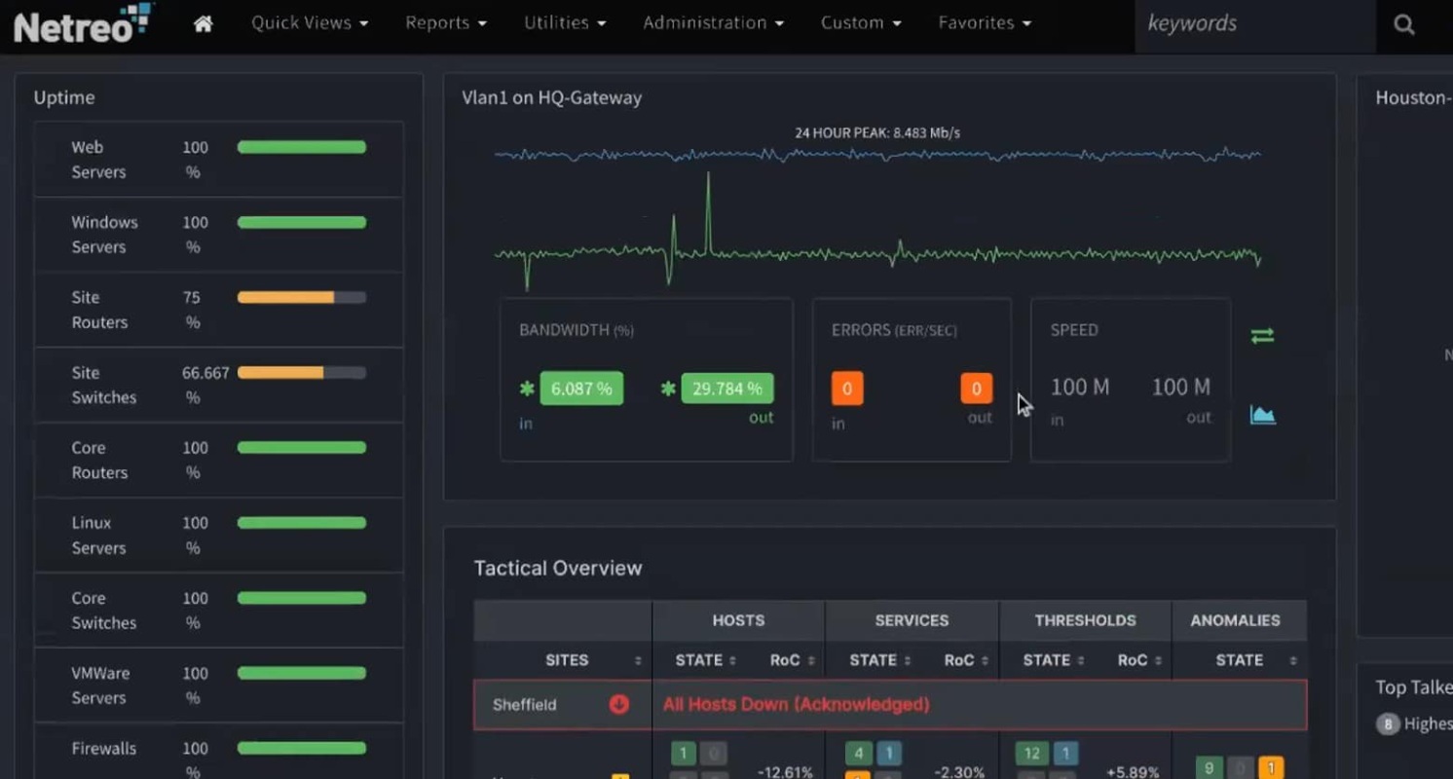The image size is (1453, 779).
Task: Open the Administration dropdown menu
Action: pyautogui.click(x=713, y=22)
